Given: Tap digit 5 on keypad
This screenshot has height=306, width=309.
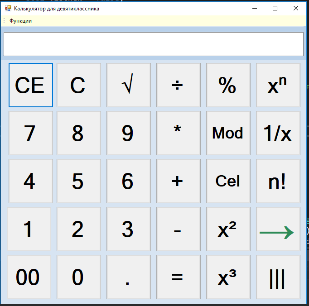Looking at the screenshot, I should [79, 181].
